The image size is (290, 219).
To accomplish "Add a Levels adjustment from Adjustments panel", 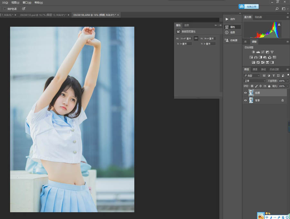I will tap(258, 52).
